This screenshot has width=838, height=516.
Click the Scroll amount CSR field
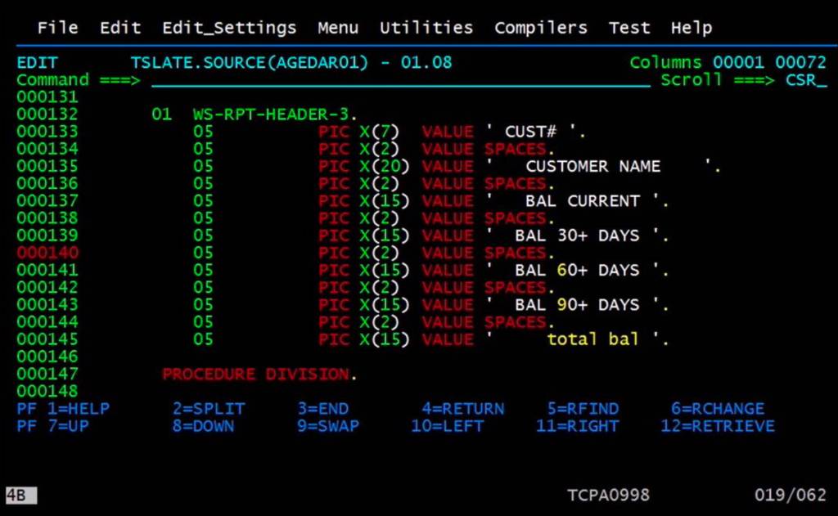point(808,79)
